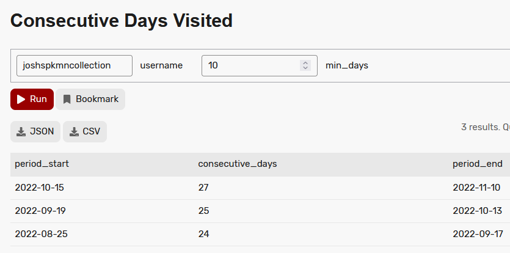Screen dimensions: 510x253
Task: Select the 2022-10-15 period start cell
Action: pos(39,188)
